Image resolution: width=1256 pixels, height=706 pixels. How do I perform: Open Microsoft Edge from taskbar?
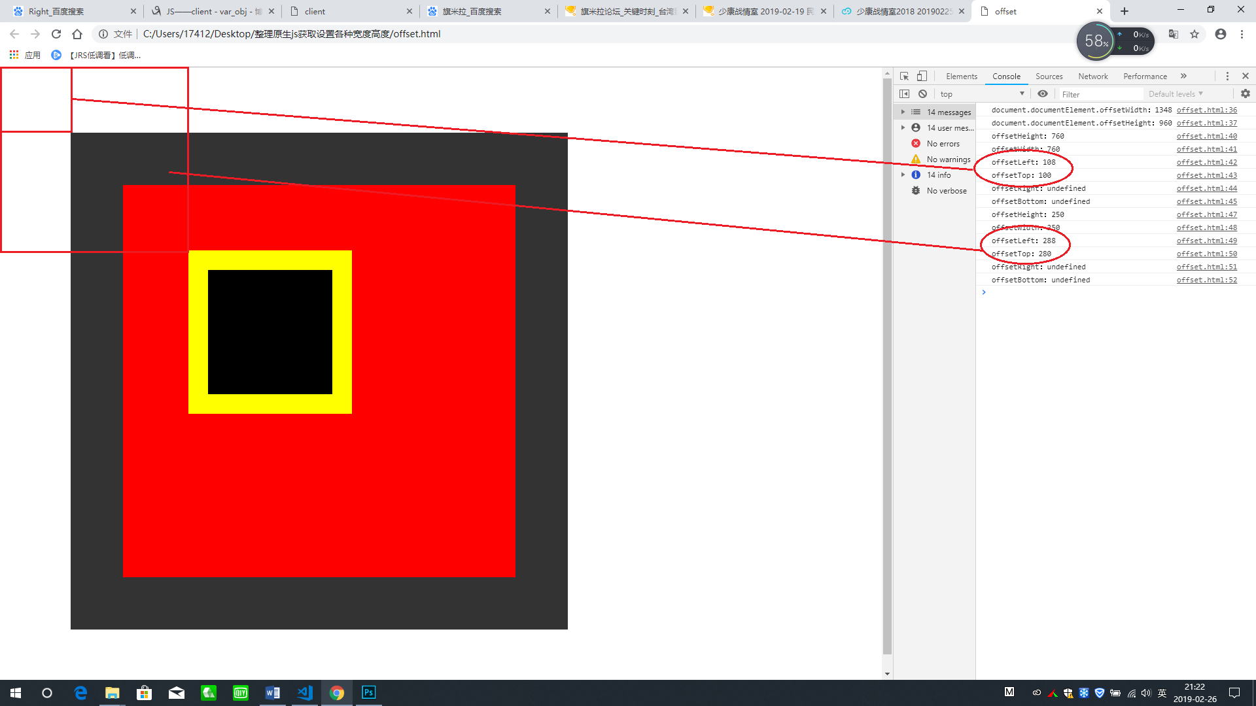click(x=80, y=693)
